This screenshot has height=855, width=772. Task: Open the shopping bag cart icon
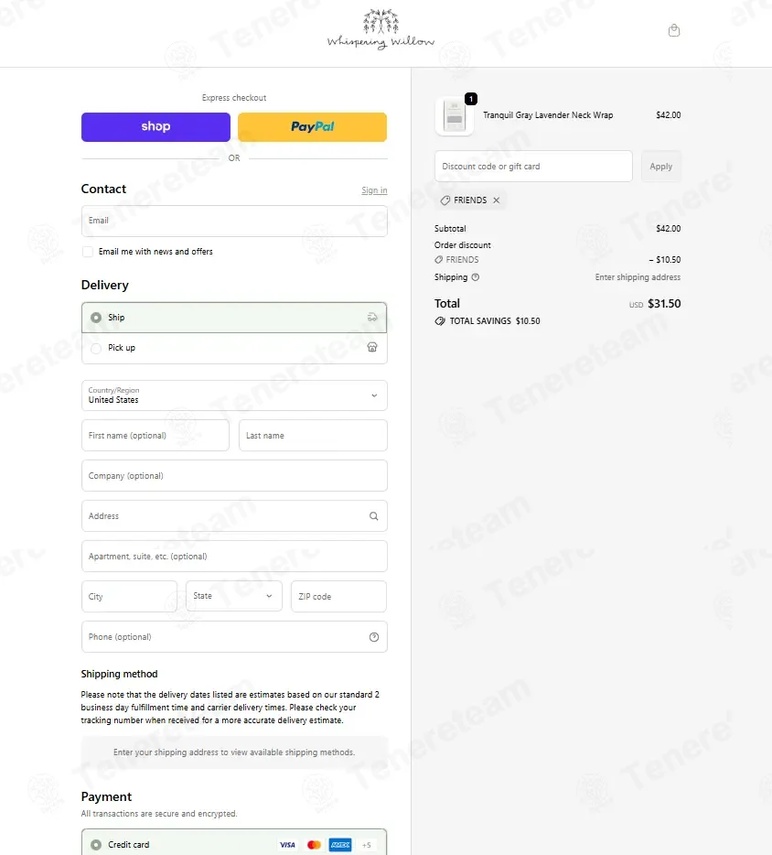(x=674, y=30)
